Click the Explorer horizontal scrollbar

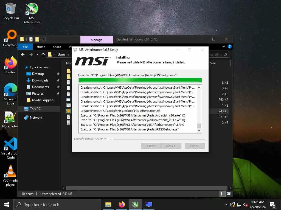pos(147,188)
